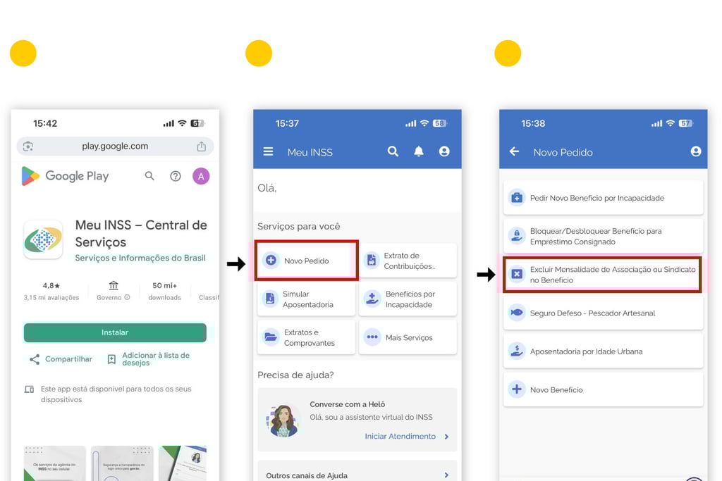
Task: Choose Novo Benefício in the Novo Pedido list
Action: click(604, 389)
